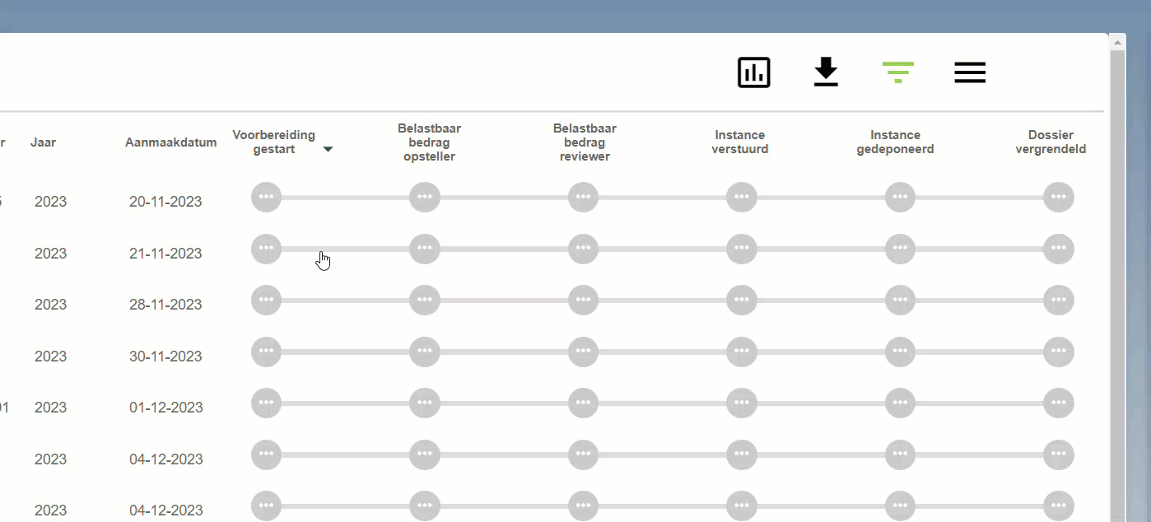
Task: Click Instance gedeponeerd status for 20-11-2023 row
Action: pos(900,198)
